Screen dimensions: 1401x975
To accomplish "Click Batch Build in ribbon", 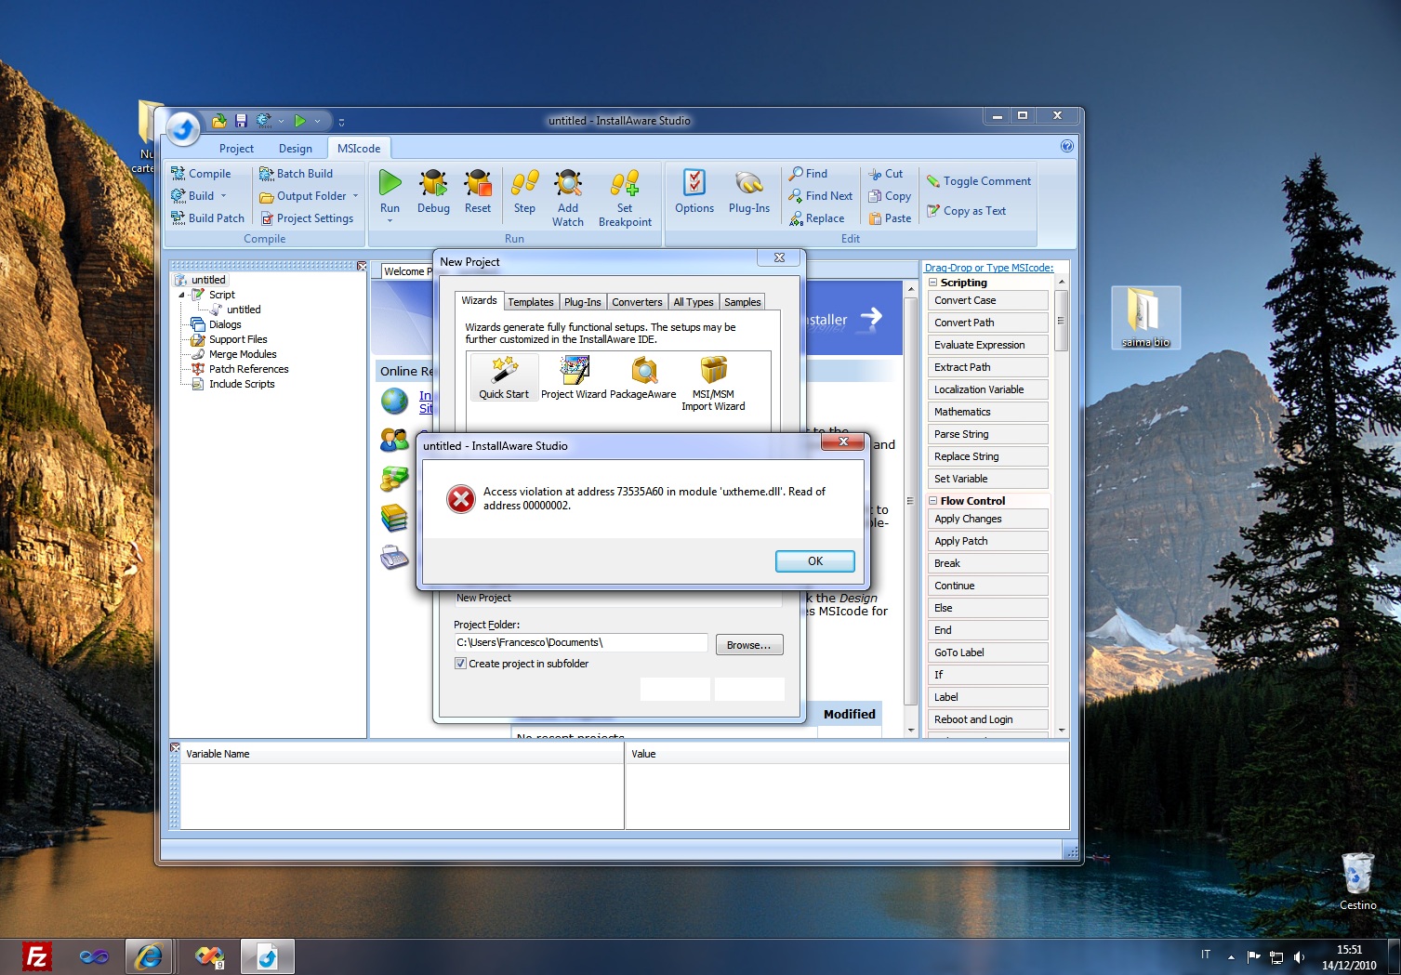I will [296, 174].
